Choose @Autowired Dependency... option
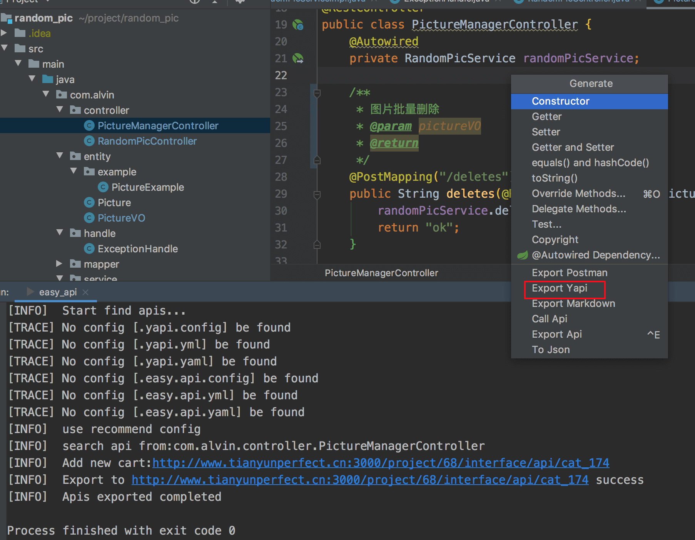Viewport: 695px width, 540px height. [589, 255]
